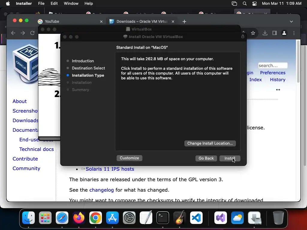Open the Help menu

click(x=88, y=4)
